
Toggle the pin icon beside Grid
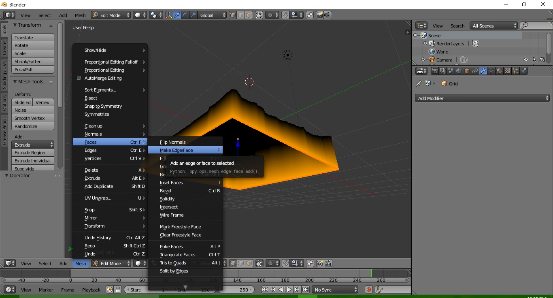(419, 83)
